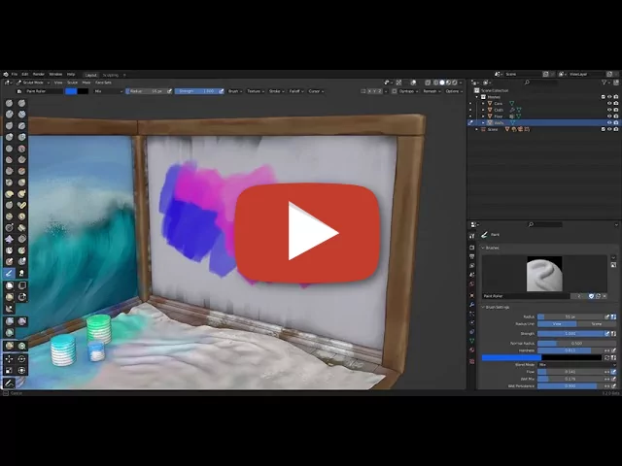Set Radius Unit to View

click(x=557, y=324)
